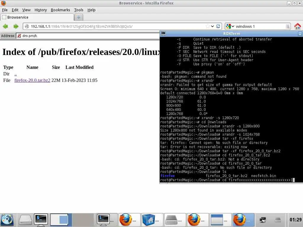Click the Firefox logo in the title bar
Image resolution: width=303 pixels, height=227 pixels.
4,3
